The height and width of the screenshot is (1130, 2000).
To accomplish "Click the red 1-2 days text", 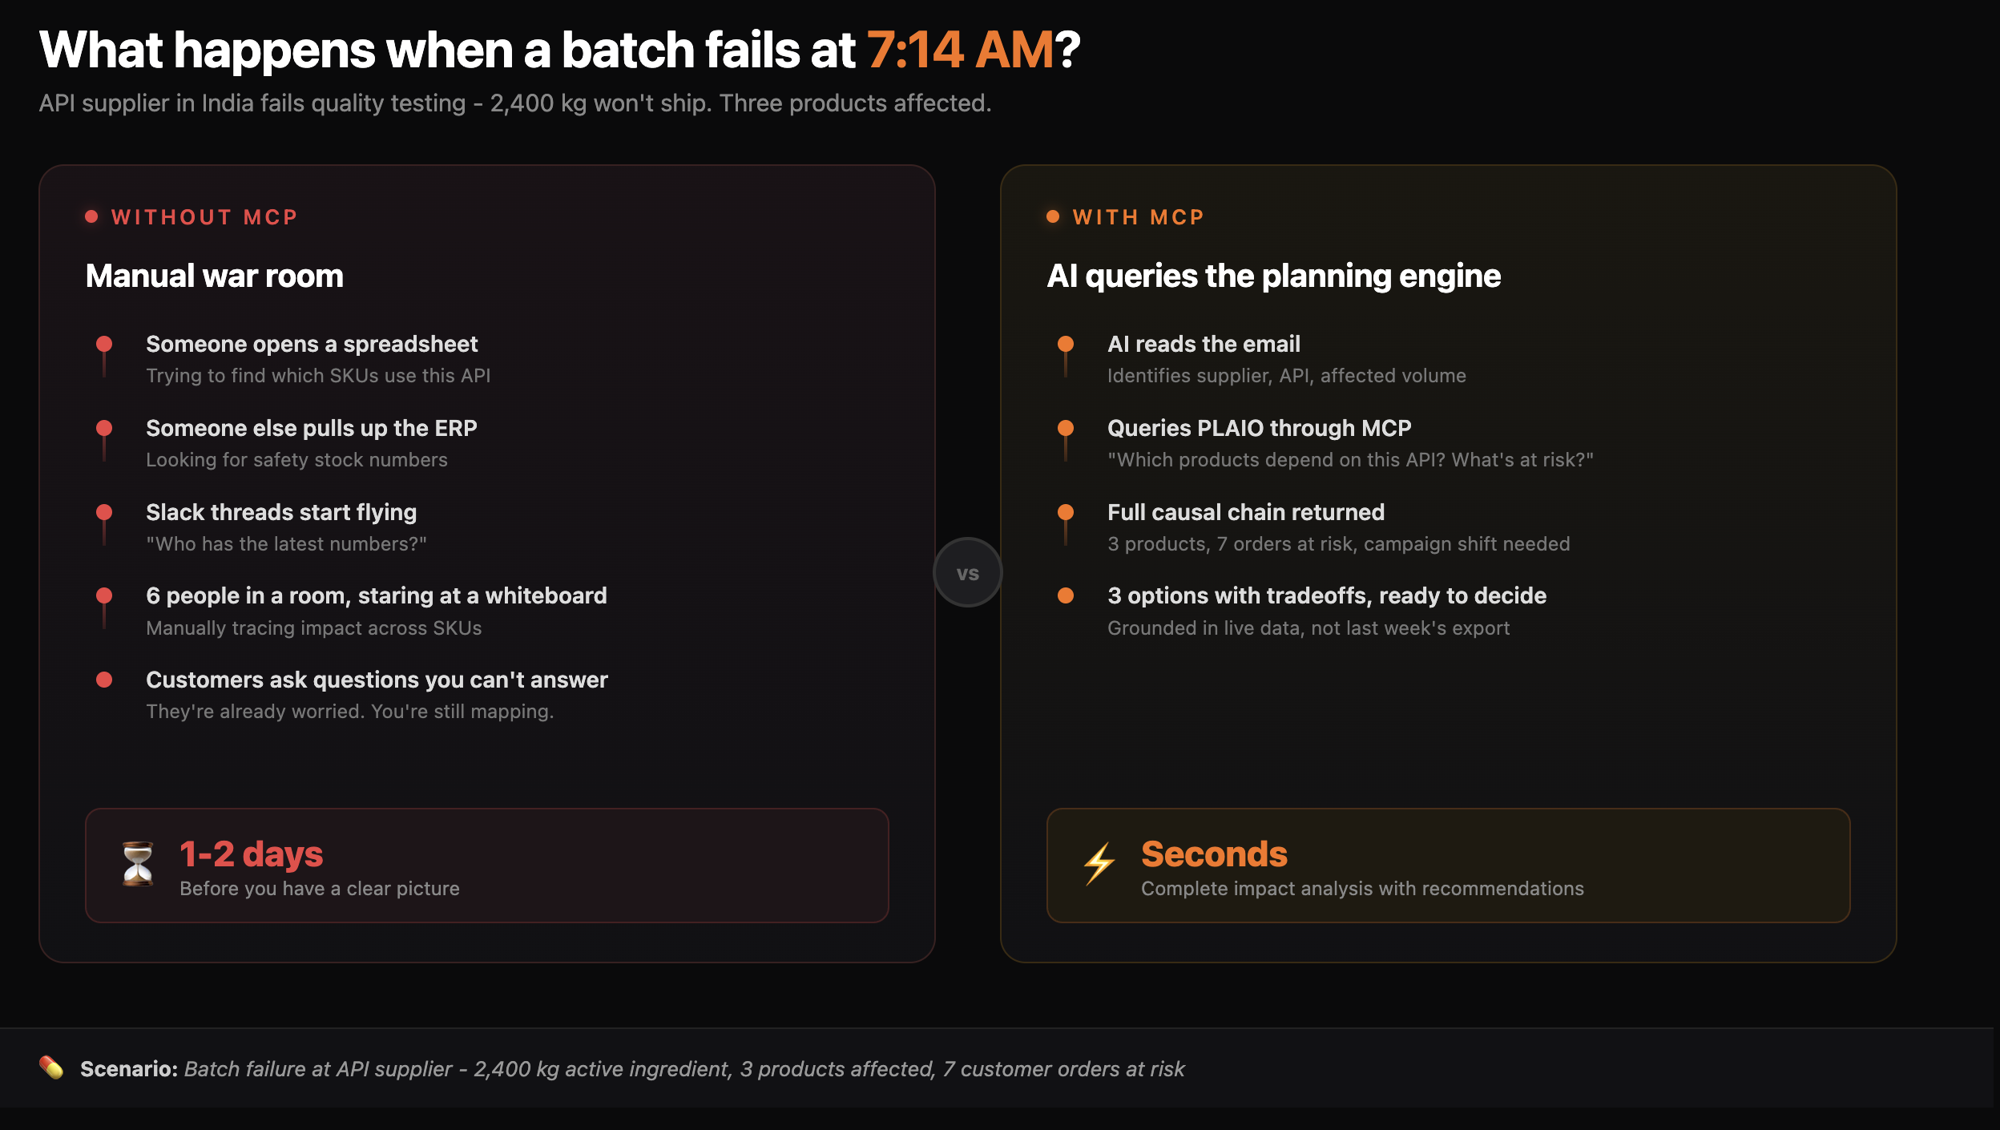I will pyautogui.click(x=252, y=854).
